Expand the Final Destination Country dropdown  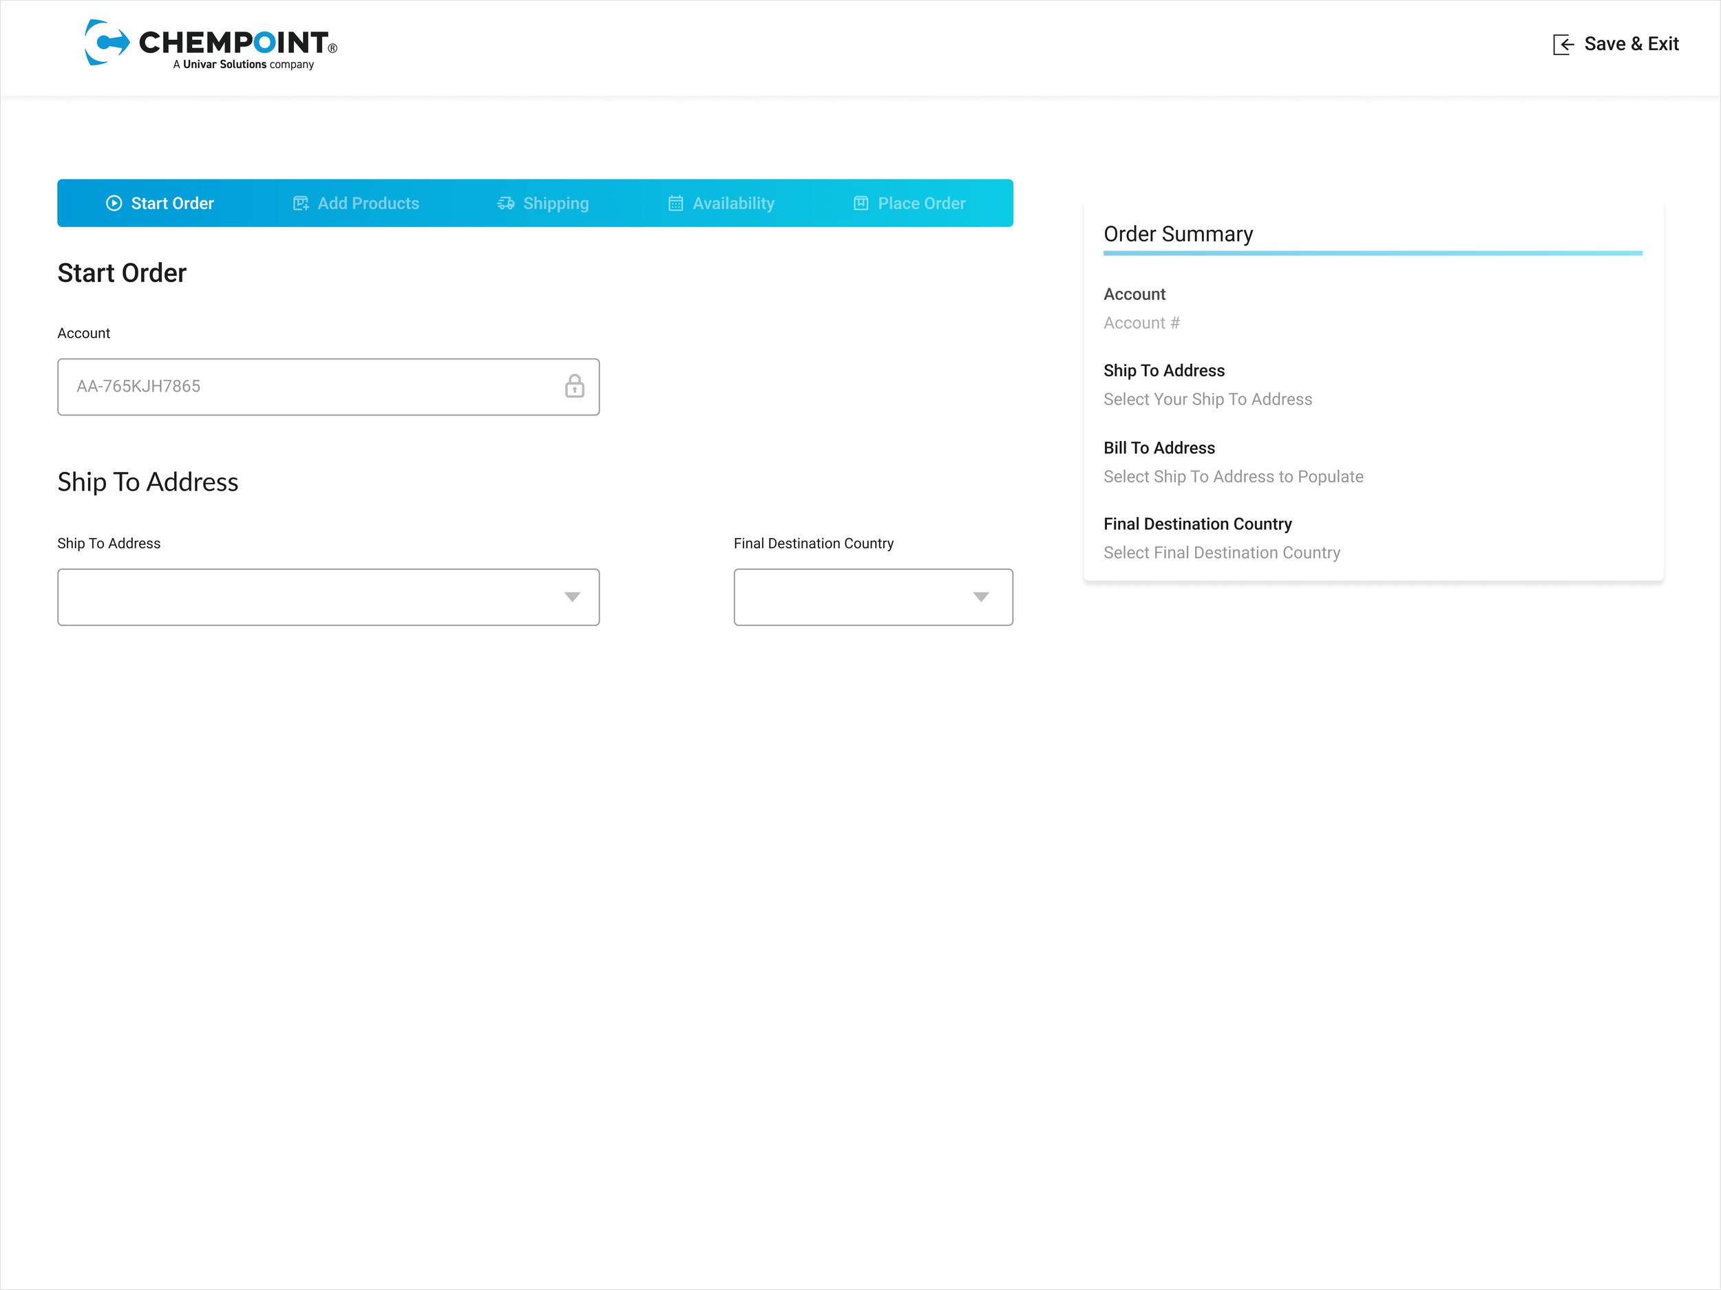click(x=873, y=597)
